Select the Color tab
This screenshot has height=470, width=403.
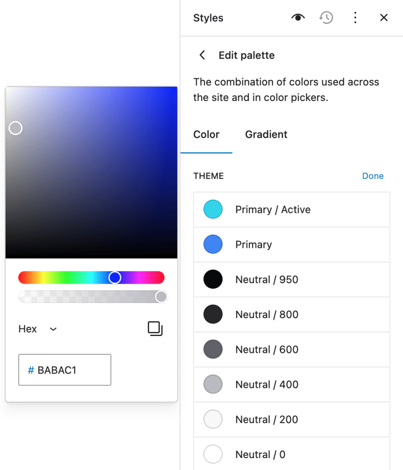[207, 134]
